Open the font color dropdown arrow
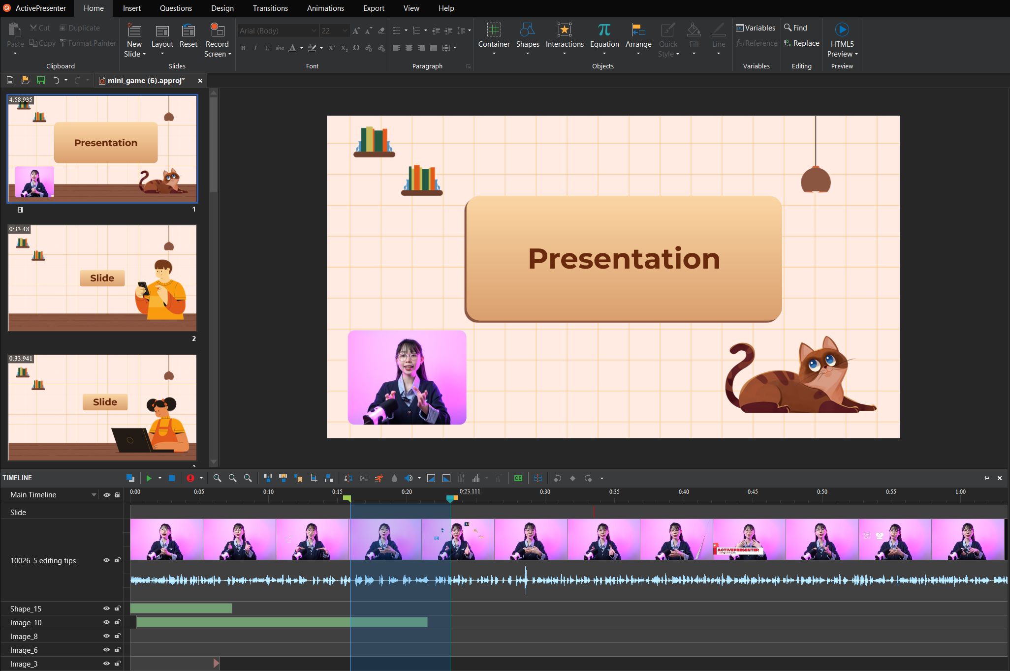 [x=301, y=48]
